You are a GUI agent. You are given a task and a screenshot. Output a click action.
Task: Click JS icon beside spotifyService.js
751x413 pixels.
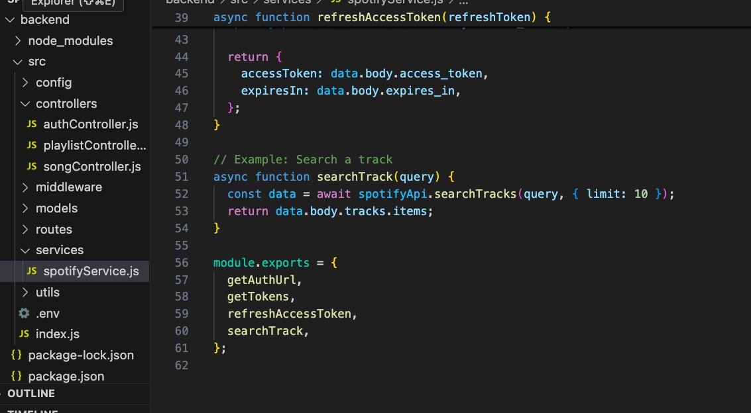click(32, 271)
